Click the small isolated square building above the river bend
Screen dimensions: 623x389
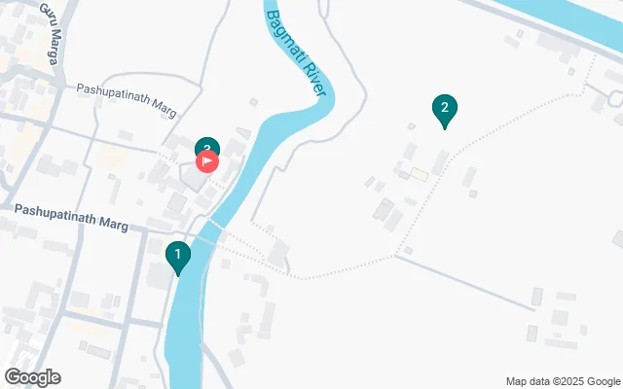coord(253,102)
